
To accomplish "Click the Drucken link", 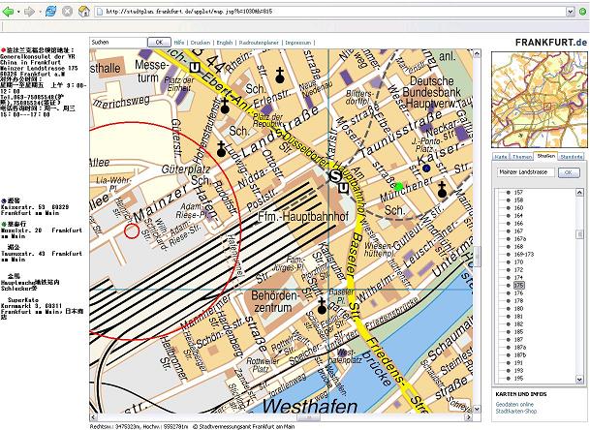I will (201, 43).
